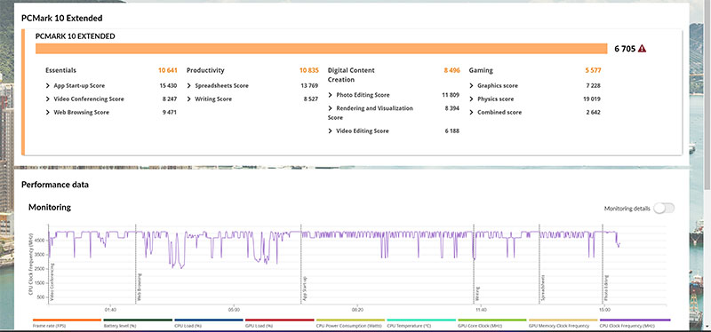Image resolution: width=711 pixels, height=332 pixels.
Task: Select GPU Load (%) legend item
Action: click(279, 323)
